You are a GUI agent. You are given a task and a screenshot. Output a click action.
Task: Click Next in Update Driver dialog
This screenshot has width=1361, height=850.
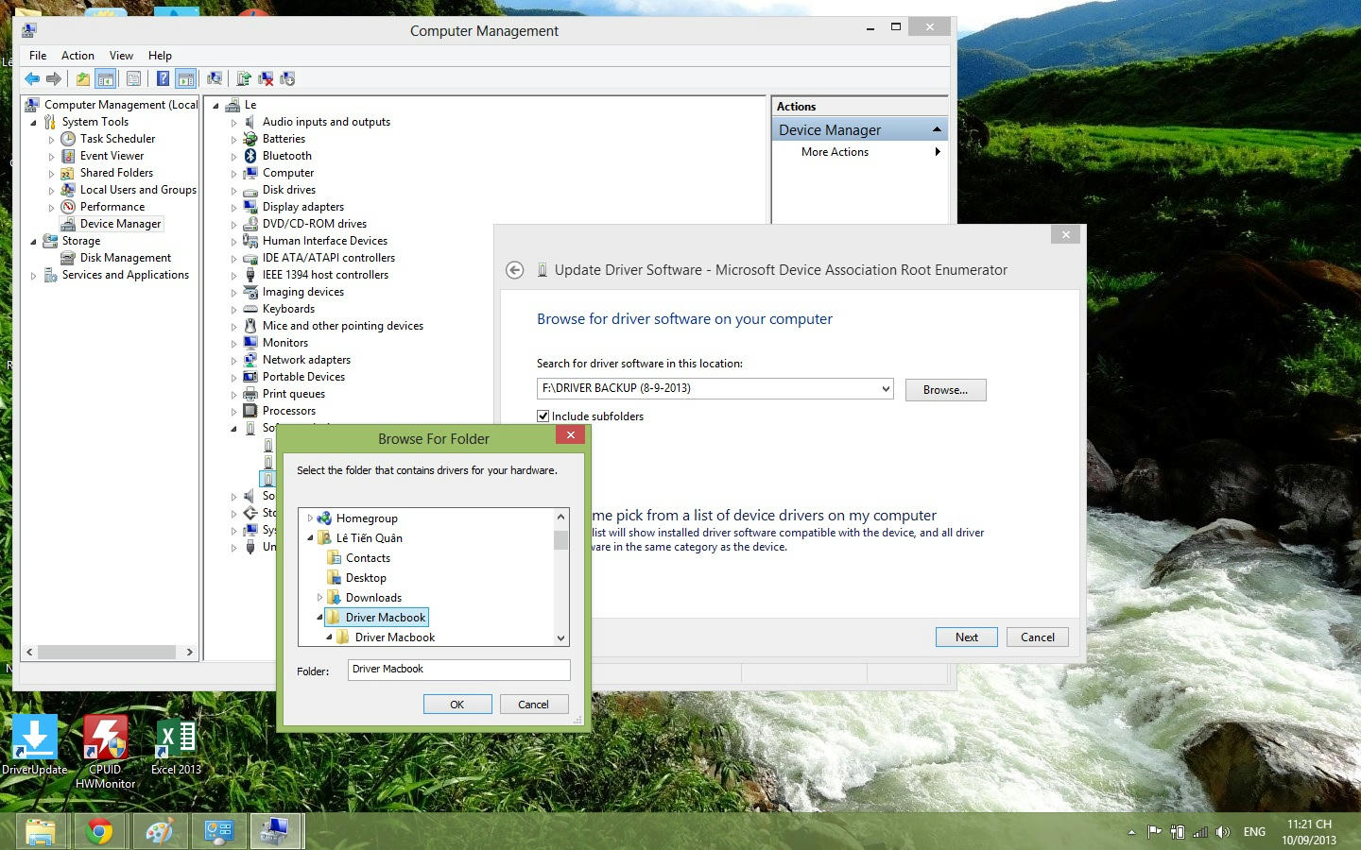[x=966, y=637]
